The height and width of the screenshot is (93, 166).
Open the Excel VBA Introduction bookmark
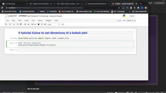pyautogui.click(x=10, y=11)
